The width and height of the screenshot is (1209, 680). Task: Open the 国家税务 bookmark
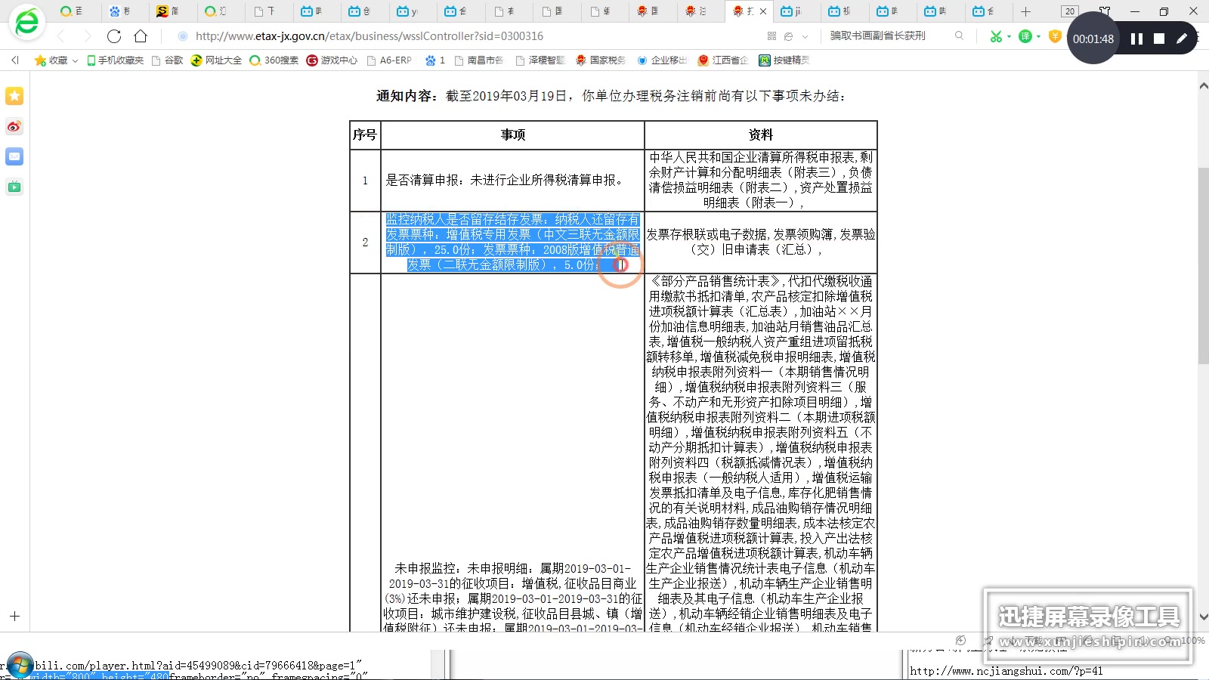[x=601, y=60]
